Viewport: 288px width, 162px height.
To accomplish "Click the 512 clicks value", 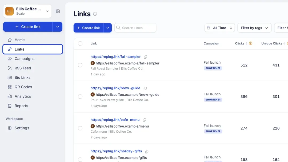I will point(244,65).
